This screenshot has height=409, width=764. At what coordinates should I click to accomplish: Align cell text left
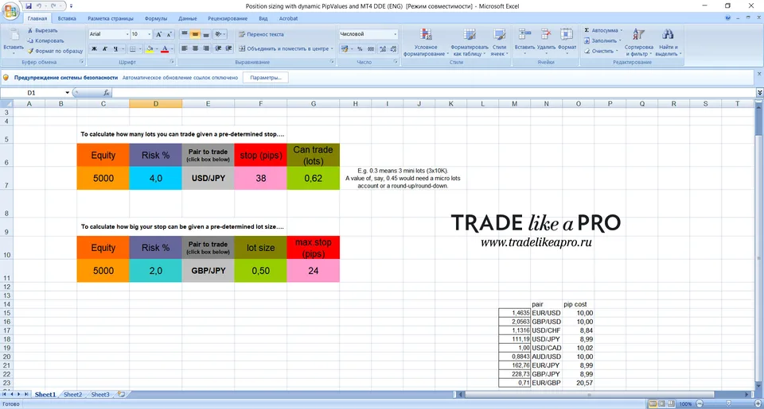coord(184,48)
